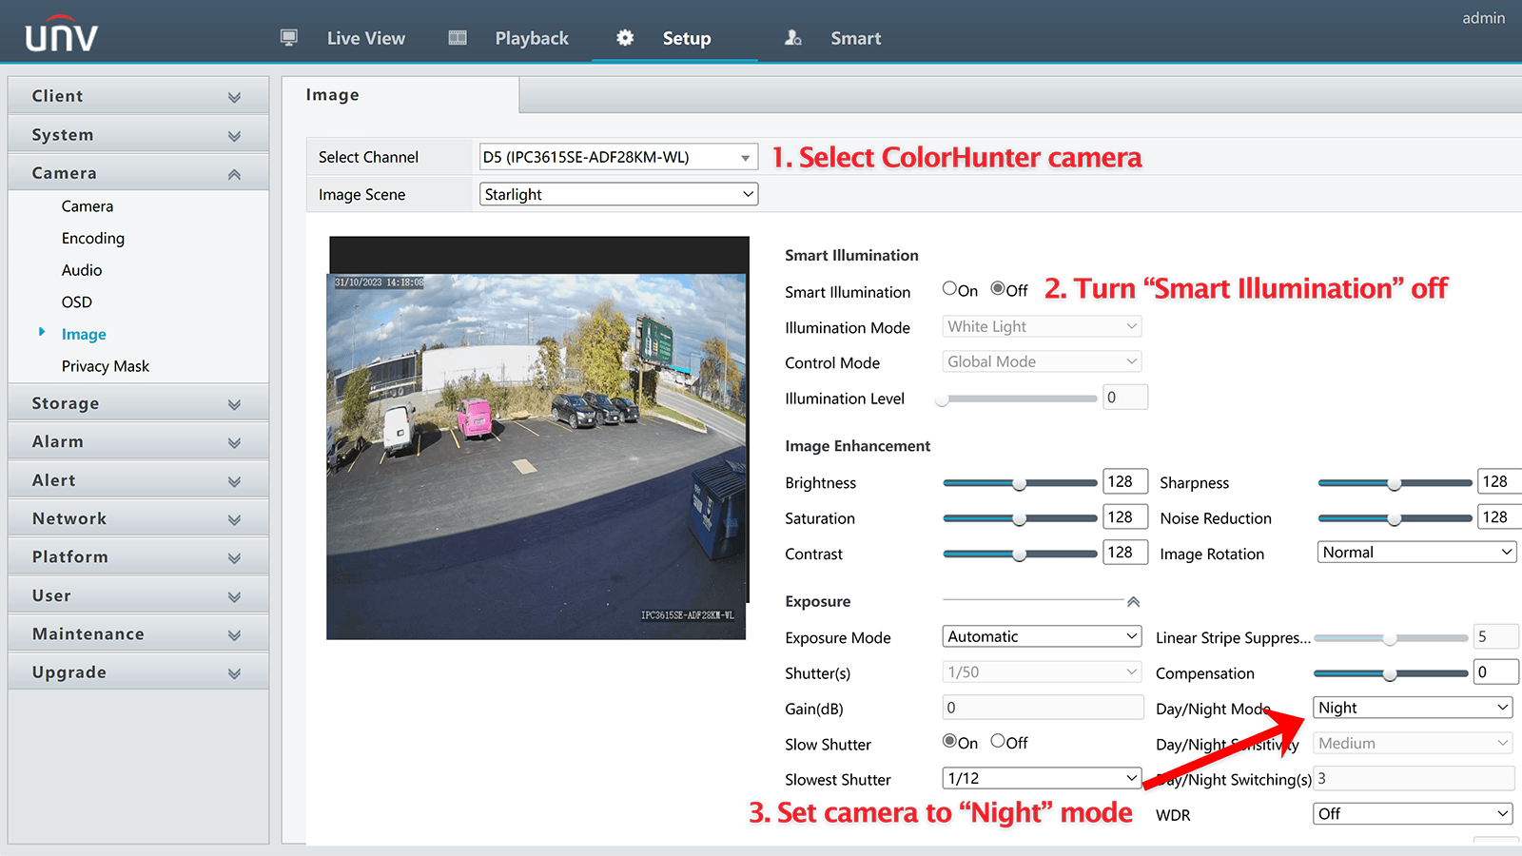Open the Day/Night Mode dropdown
The height and width of the screenshot is (856, 1522).
click(x=1413, y=708)
